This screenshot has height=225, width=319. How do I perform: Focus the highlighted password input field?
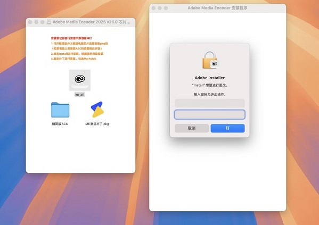209,115
